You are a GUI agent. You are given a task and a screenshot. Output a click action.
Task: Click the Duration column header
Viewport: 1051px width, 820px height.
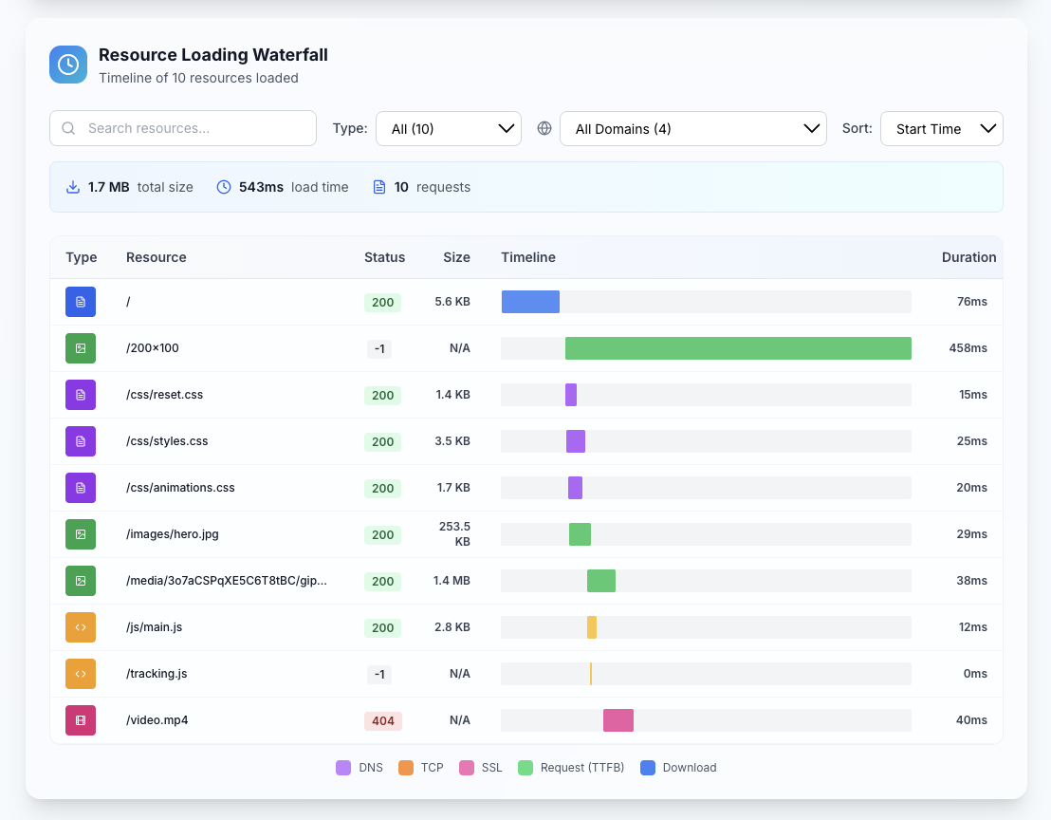pos(968,257)
